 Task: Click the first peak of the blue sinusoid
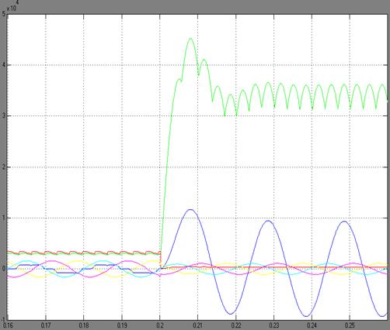tap(191, 209)
